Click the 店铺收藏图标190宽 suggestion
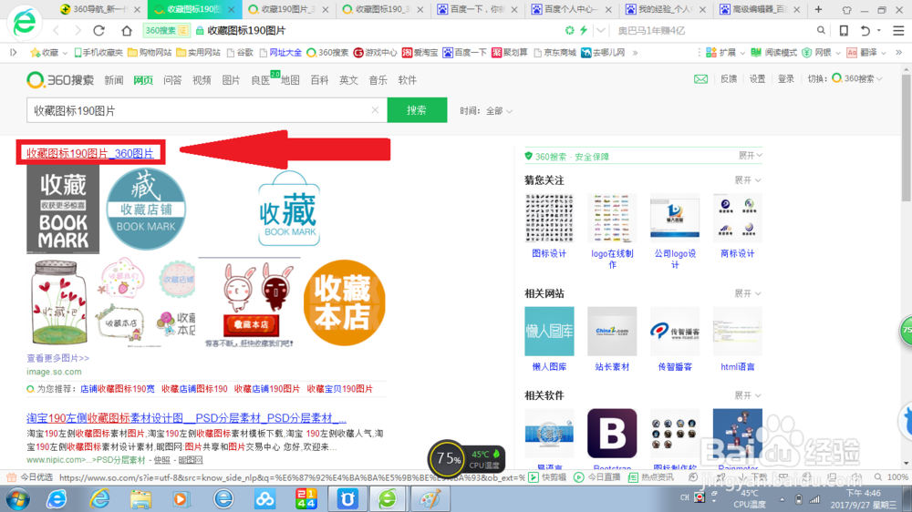 118,389
